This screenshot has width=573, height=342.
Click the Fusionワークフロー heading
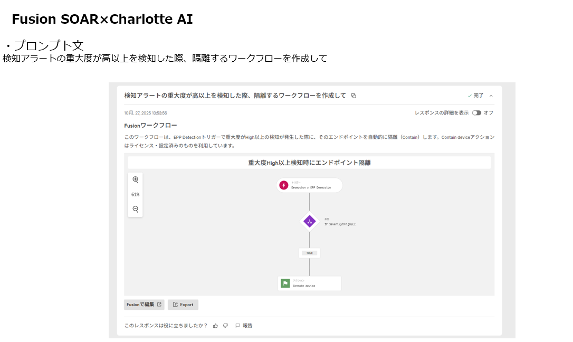tap(150, 126)
